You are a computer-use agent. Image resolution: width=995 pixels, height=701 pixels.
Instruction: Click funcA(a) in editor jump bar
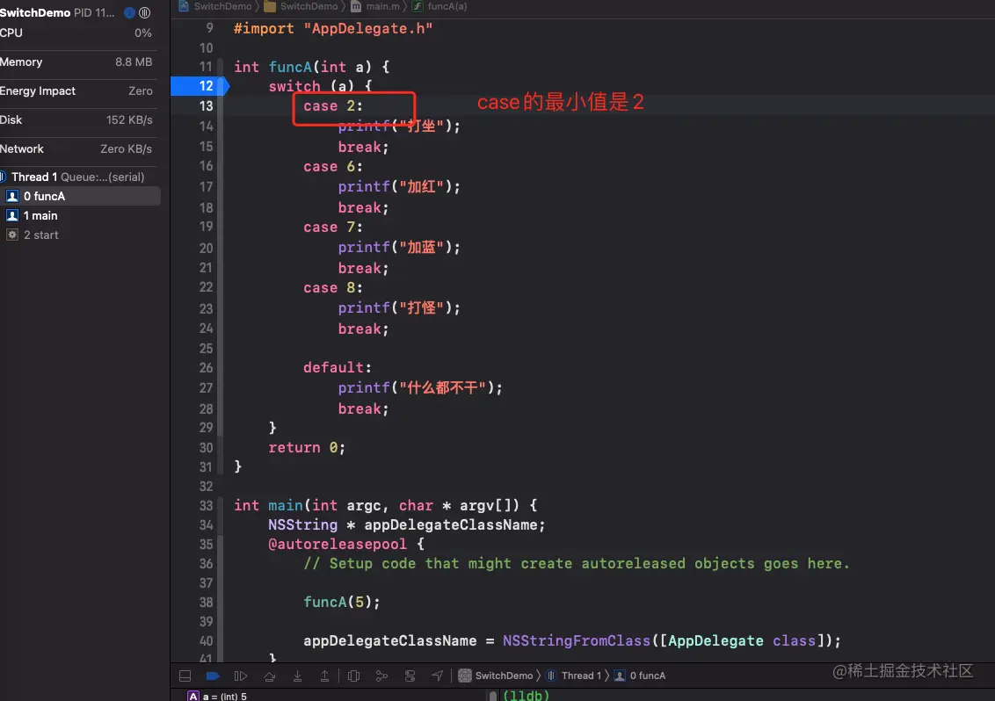click(439, 6)
